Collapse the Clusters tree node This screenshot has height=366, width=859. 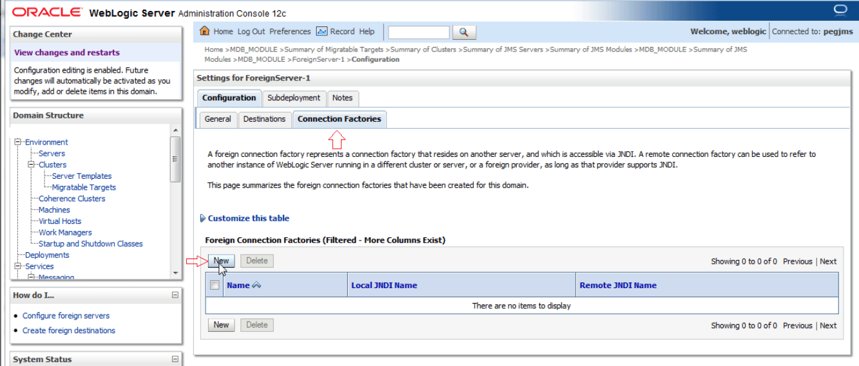tap(32, 165)
